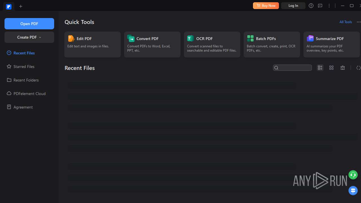
Task: Click the orange Edit PDF icon
Action: coord(71,38)
